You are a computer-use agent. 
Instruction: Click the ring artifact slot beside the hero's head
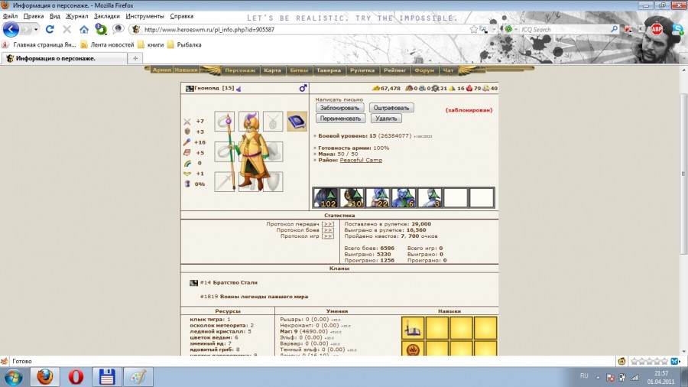point(224,121)
